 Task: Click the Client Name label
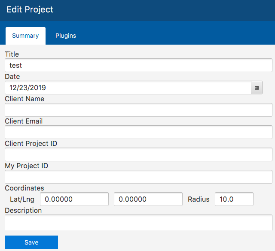[x=24, y=99]
